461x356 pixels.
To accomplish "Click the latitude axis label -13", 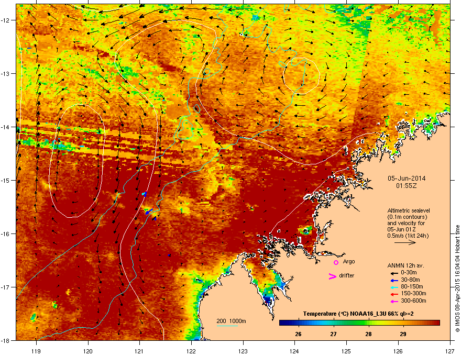I will tap(6, 74).
